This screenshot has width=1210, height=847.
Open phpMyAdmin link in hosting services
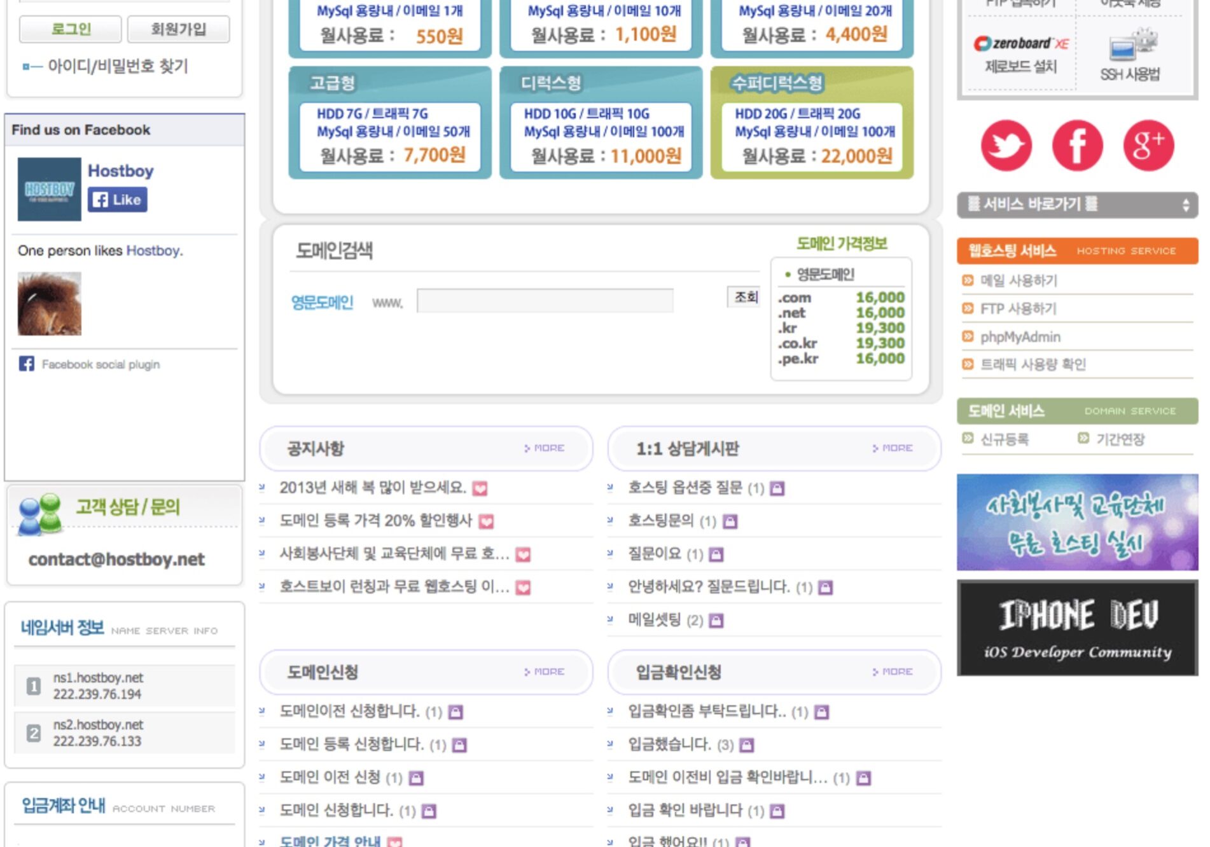(x=1020, y=337)
